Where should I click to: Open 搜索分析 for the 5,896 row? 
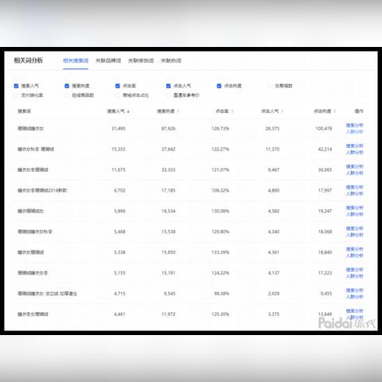point(354,208)
